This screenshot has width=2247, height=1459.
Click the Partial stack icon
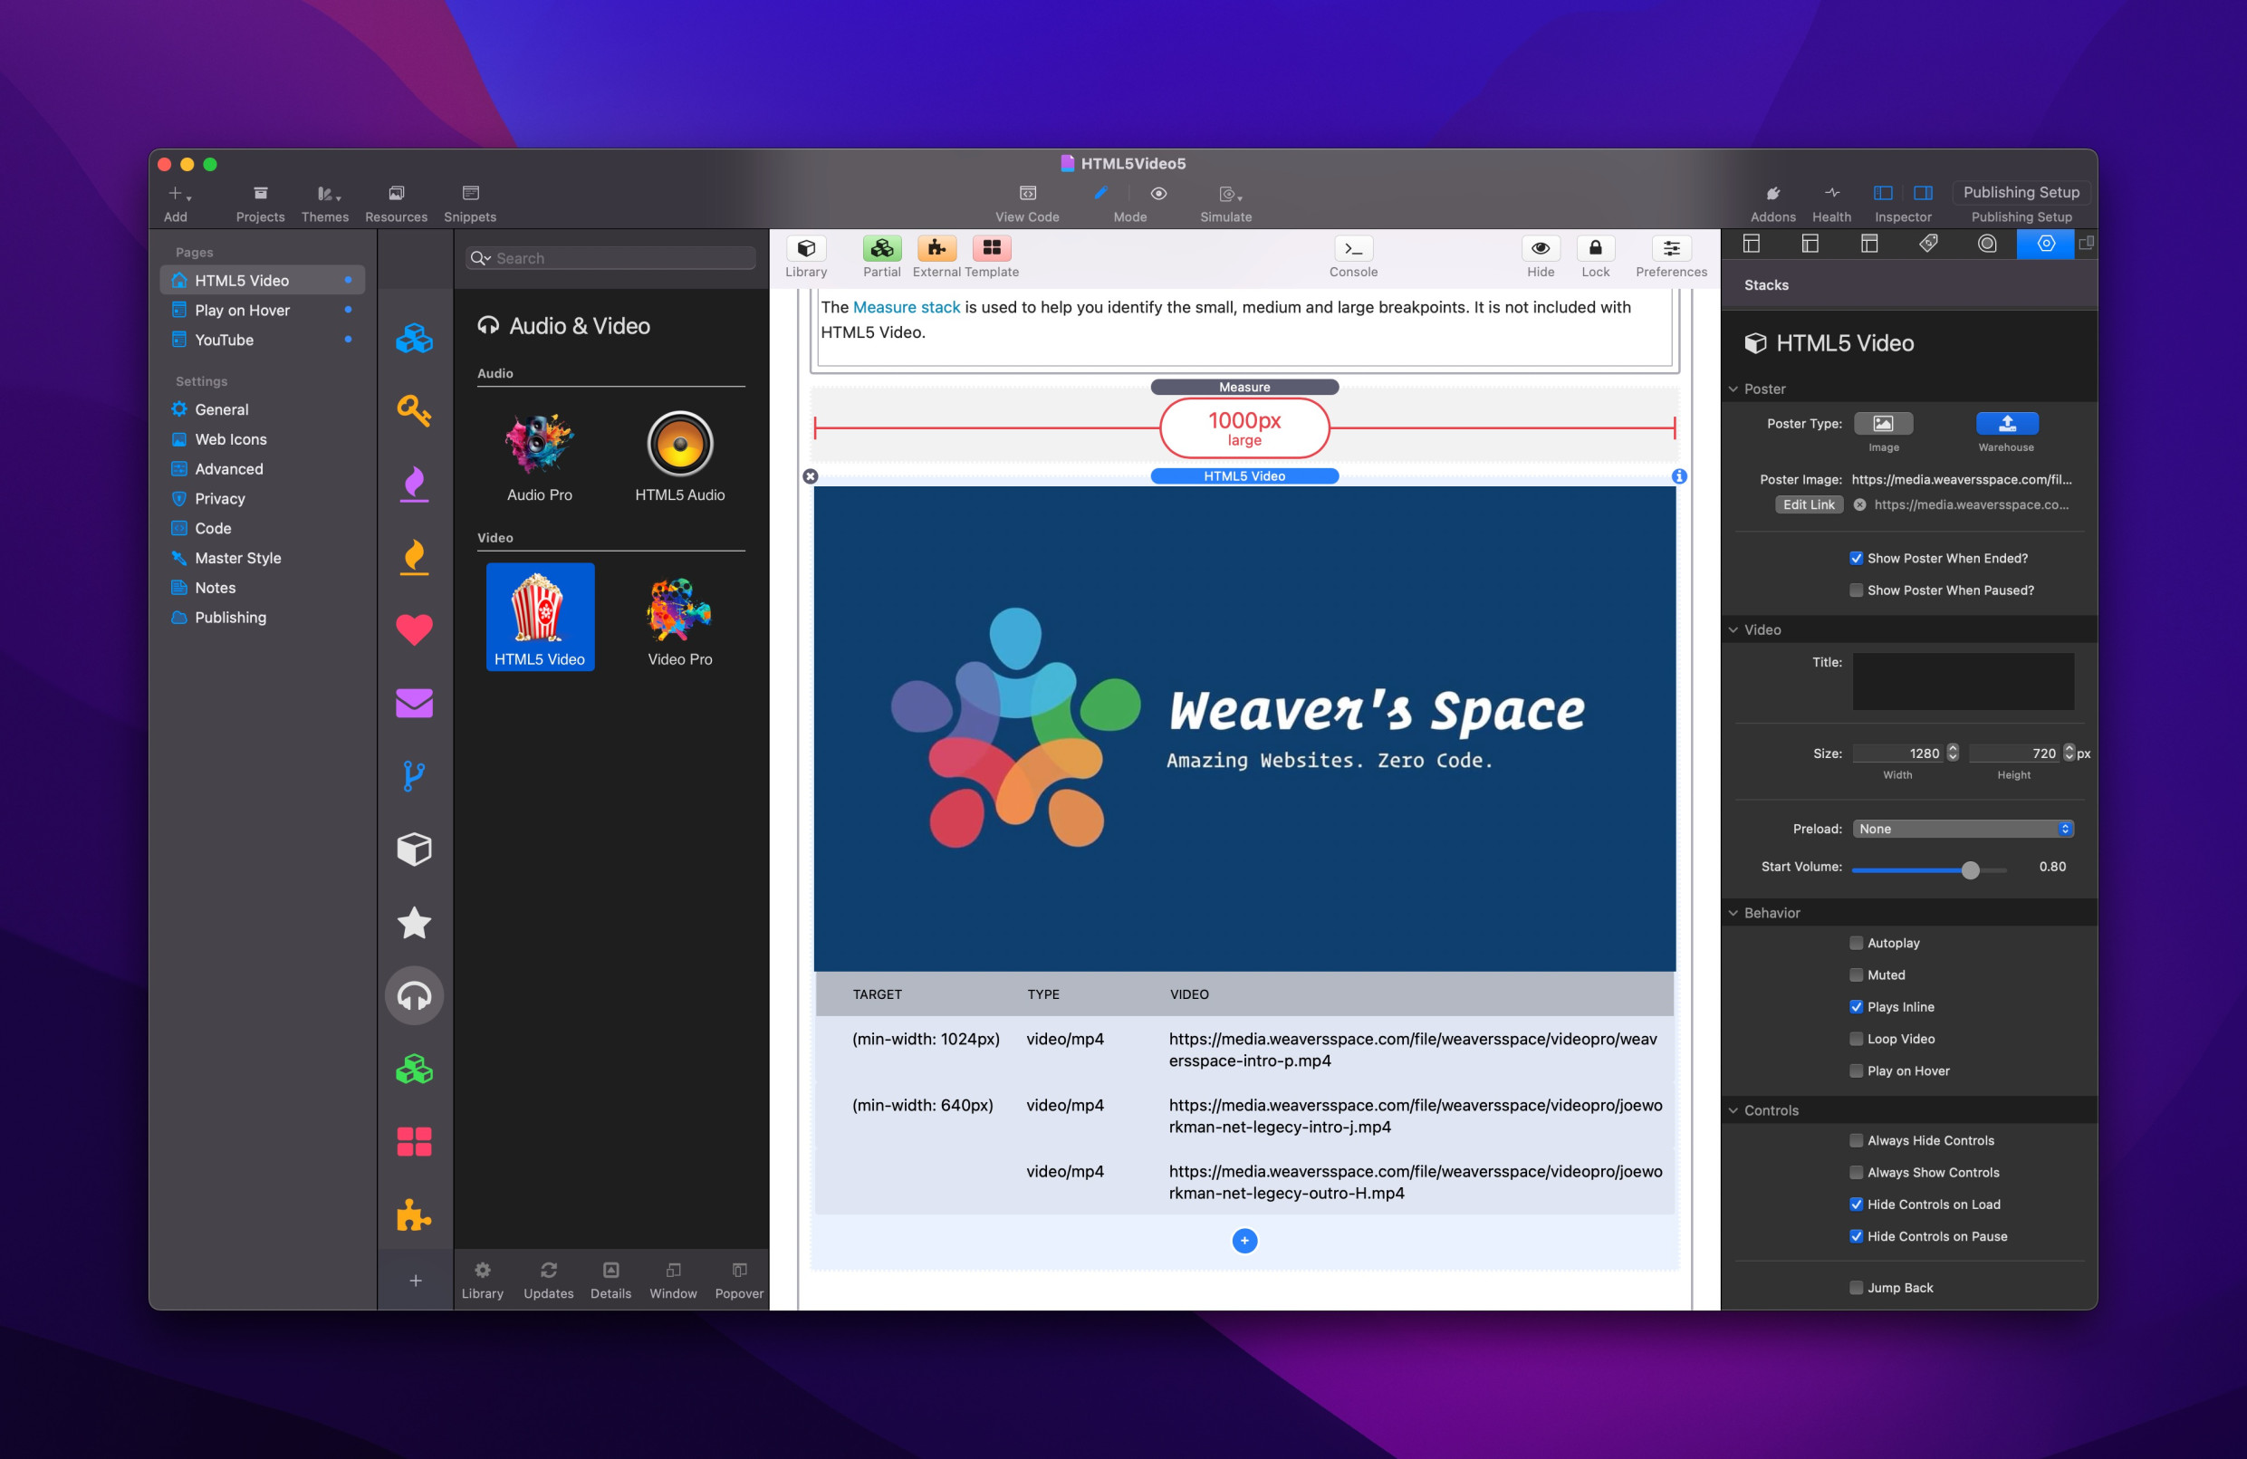pyautogui.click(x=882, y=248)
